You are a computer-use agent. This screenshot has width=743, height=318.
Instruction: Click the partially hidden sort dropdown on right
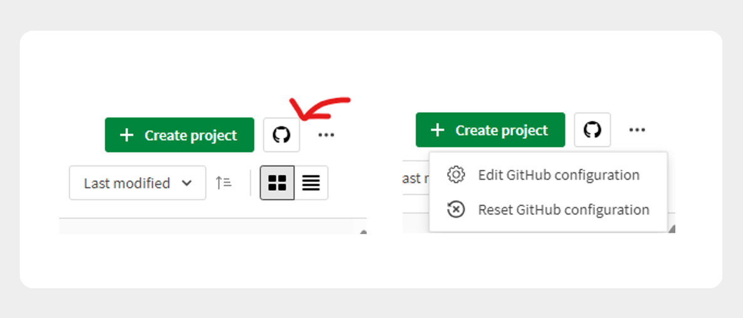tap(416, 178)
